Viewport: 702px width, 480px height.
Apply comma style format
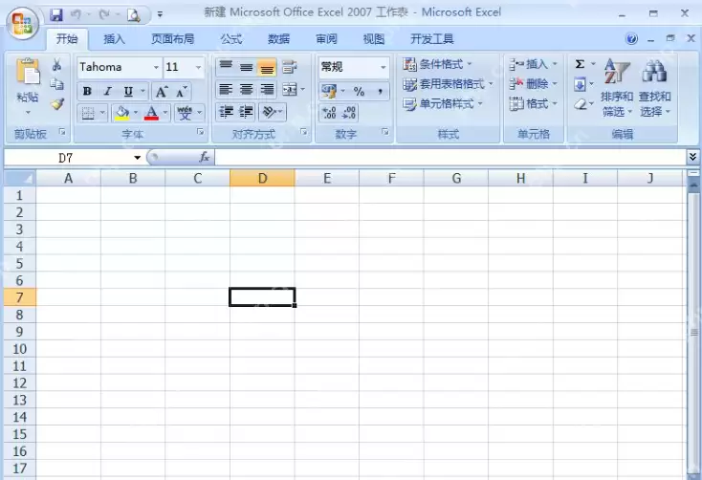click(x=380, y=92)
